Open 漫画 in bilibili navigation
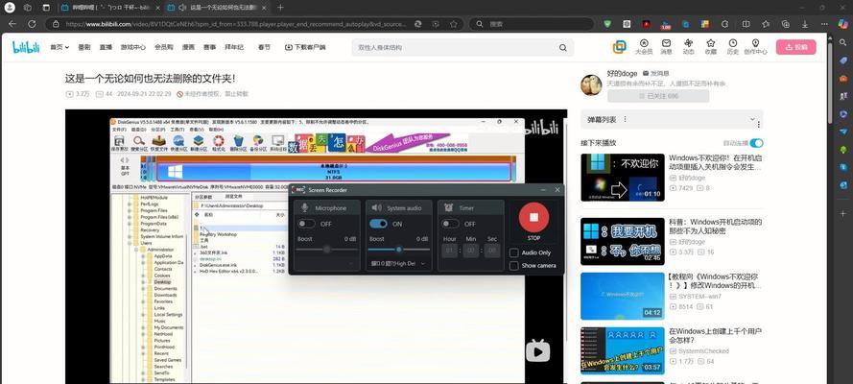The image size is (853, 384). pyautogui.click(x=188, y=47)
